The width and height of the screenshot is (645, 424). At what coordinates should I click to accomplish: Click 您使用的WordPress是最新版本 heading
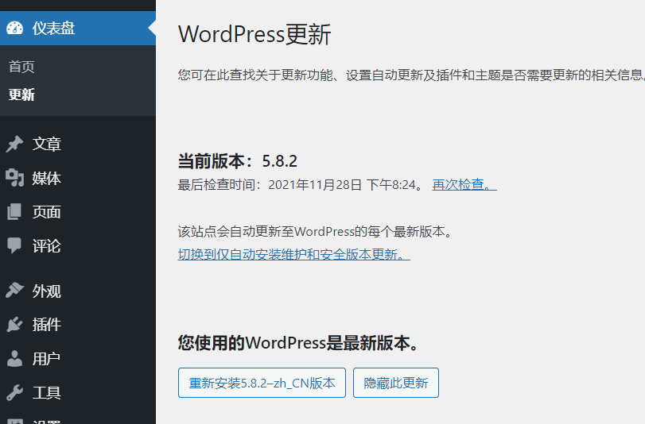298,343
